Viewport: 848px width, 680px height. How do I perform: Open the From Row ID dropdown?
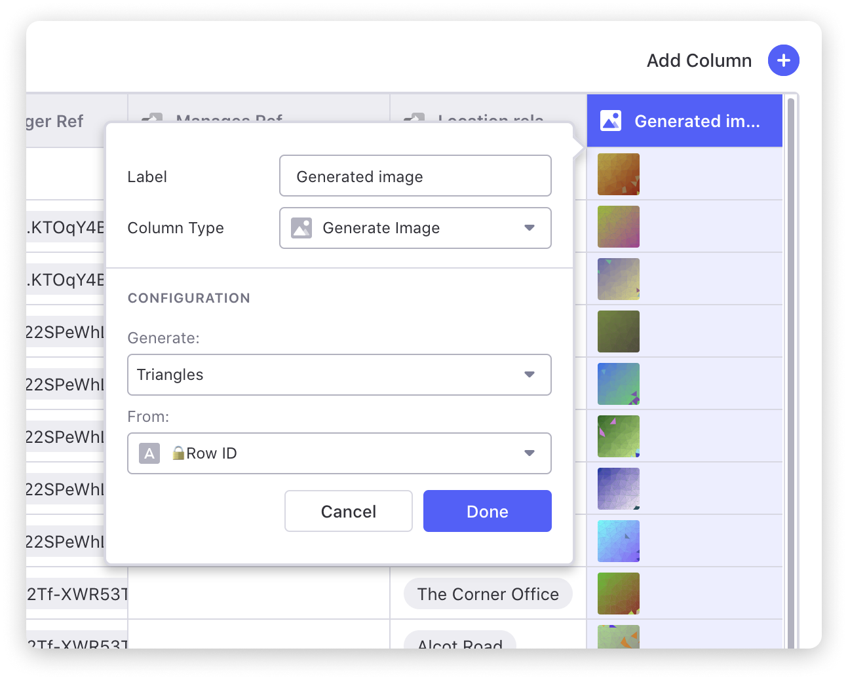[x=530, y=453]
